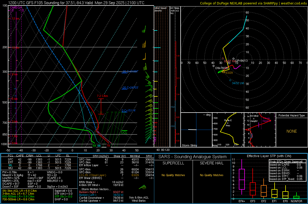
Task: Click the 15 km height marker
Action: tap(15, 18)
